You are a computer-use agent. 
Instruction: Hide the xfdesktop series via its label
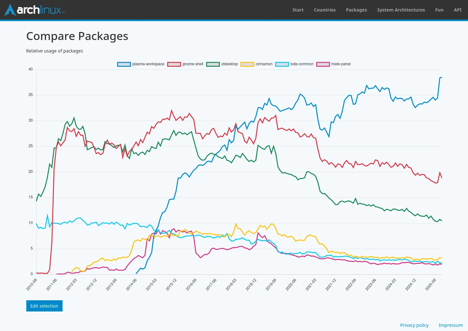(229, 64)
